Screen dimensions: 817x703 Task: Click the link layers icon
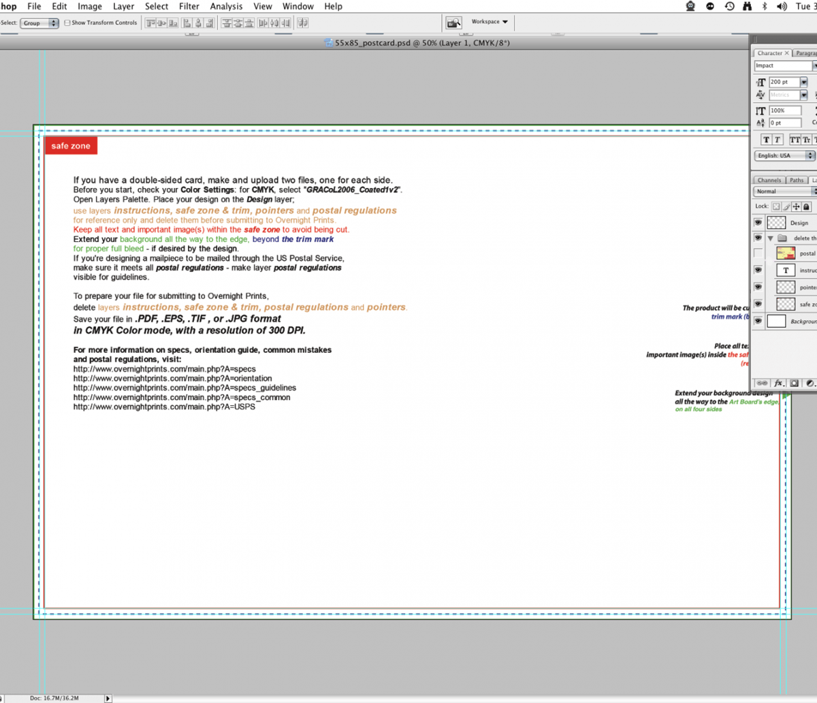(763, 384)
